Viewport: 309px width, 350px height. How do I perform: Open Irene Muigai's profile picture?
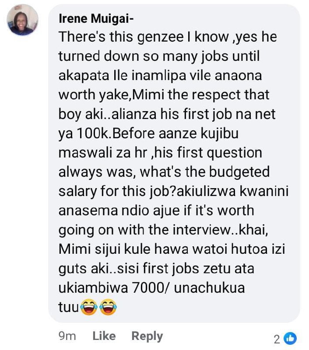click(23, 20)
